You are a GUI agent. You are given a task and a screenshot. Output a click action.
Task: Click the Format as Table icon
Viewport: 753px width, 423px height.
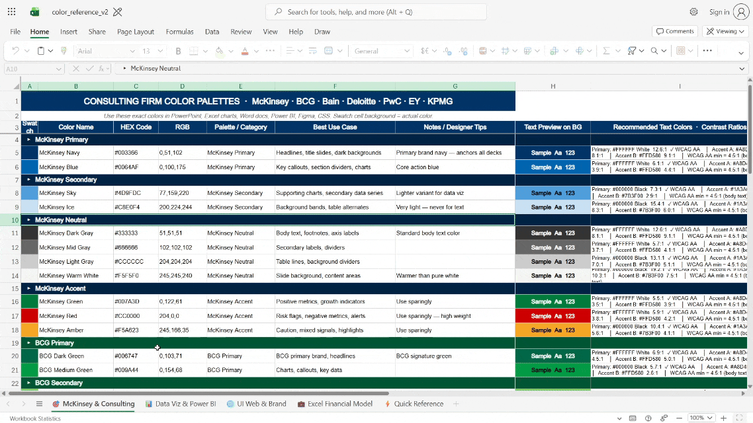[506, 51]
